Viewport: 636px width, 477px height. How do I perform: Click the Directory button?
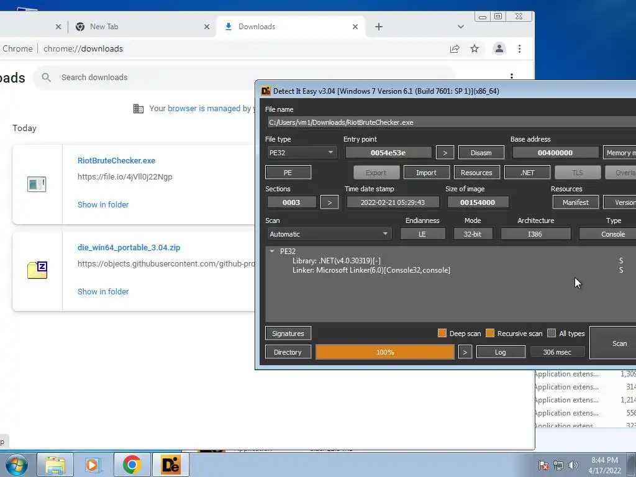point(288,352)
